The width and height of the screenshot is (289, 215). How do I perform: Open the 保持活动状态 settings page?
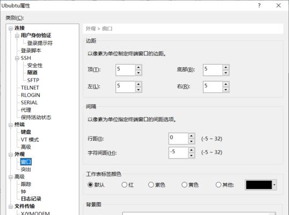point(36,117)
